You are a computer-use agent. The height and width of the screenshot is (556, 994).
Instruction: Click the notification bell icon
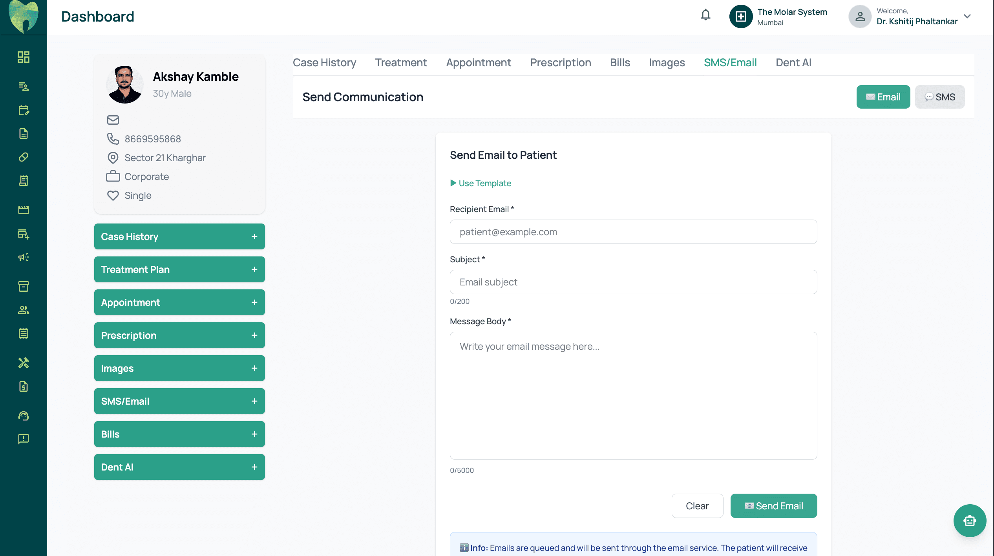705,15
